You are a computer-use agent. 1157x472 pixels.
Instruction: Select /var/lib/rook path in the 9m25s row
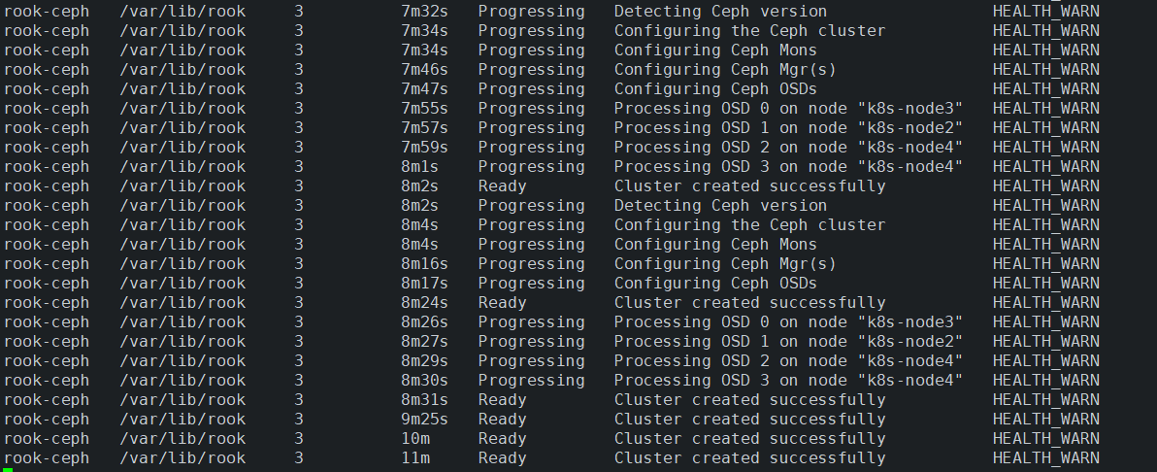(182, 419)
